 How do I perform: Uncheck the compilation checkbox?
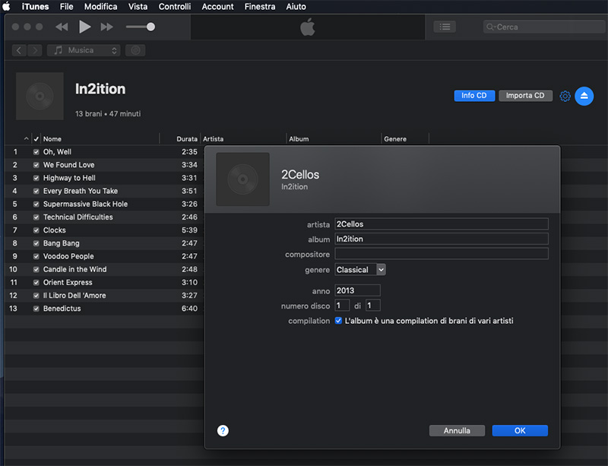click(x=338, y=321)
